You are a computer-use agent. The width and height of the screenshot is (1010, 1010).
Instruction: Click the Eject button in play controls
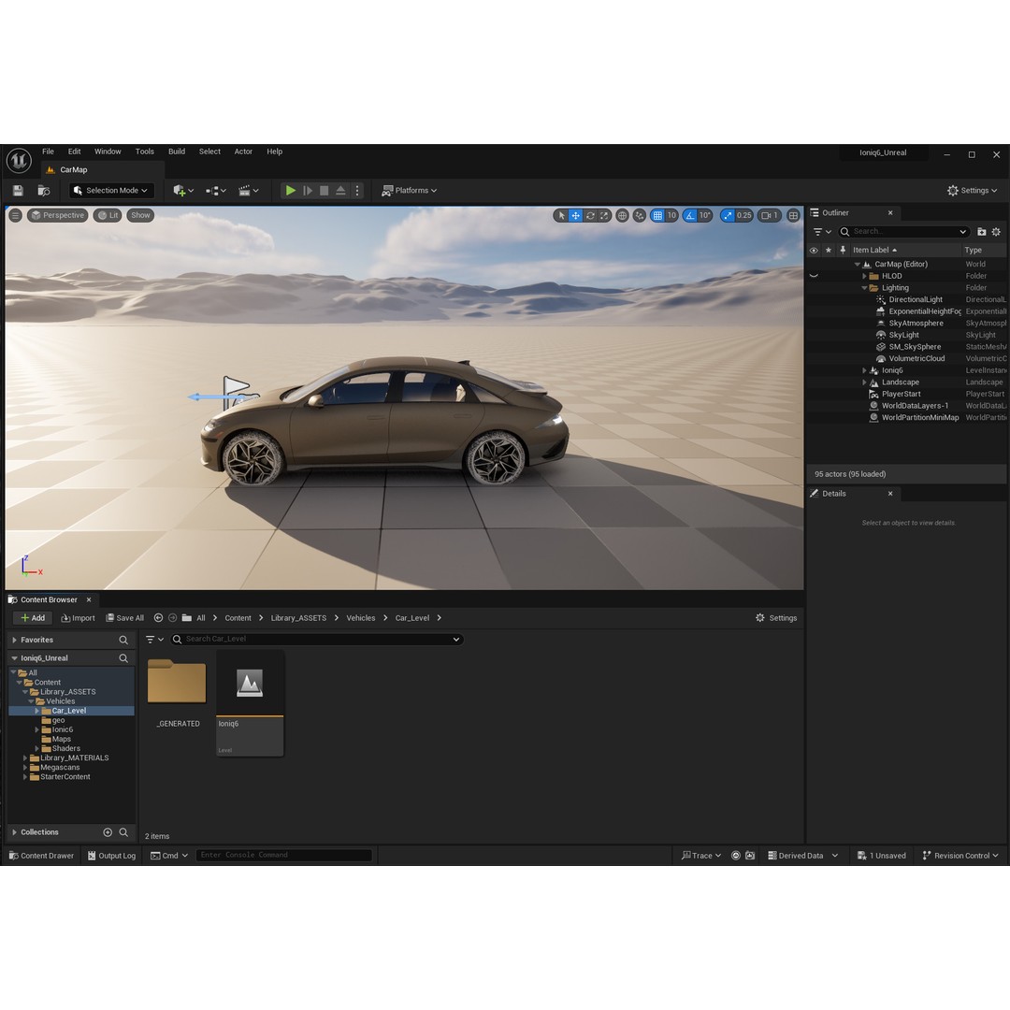pyautogui.click(x=340, y=191)
